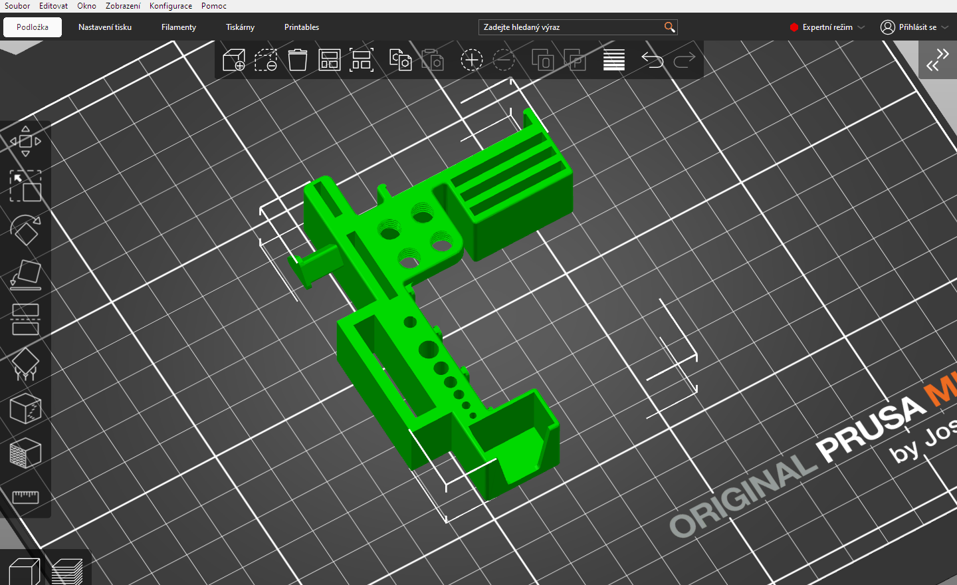Click the Delete all trash icon
957x585 pixels.
298,60
